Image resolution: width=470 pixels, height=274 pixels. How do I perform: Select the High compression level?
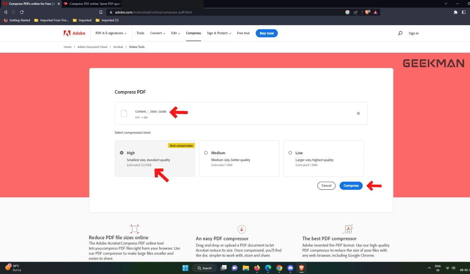coord(121,152)
